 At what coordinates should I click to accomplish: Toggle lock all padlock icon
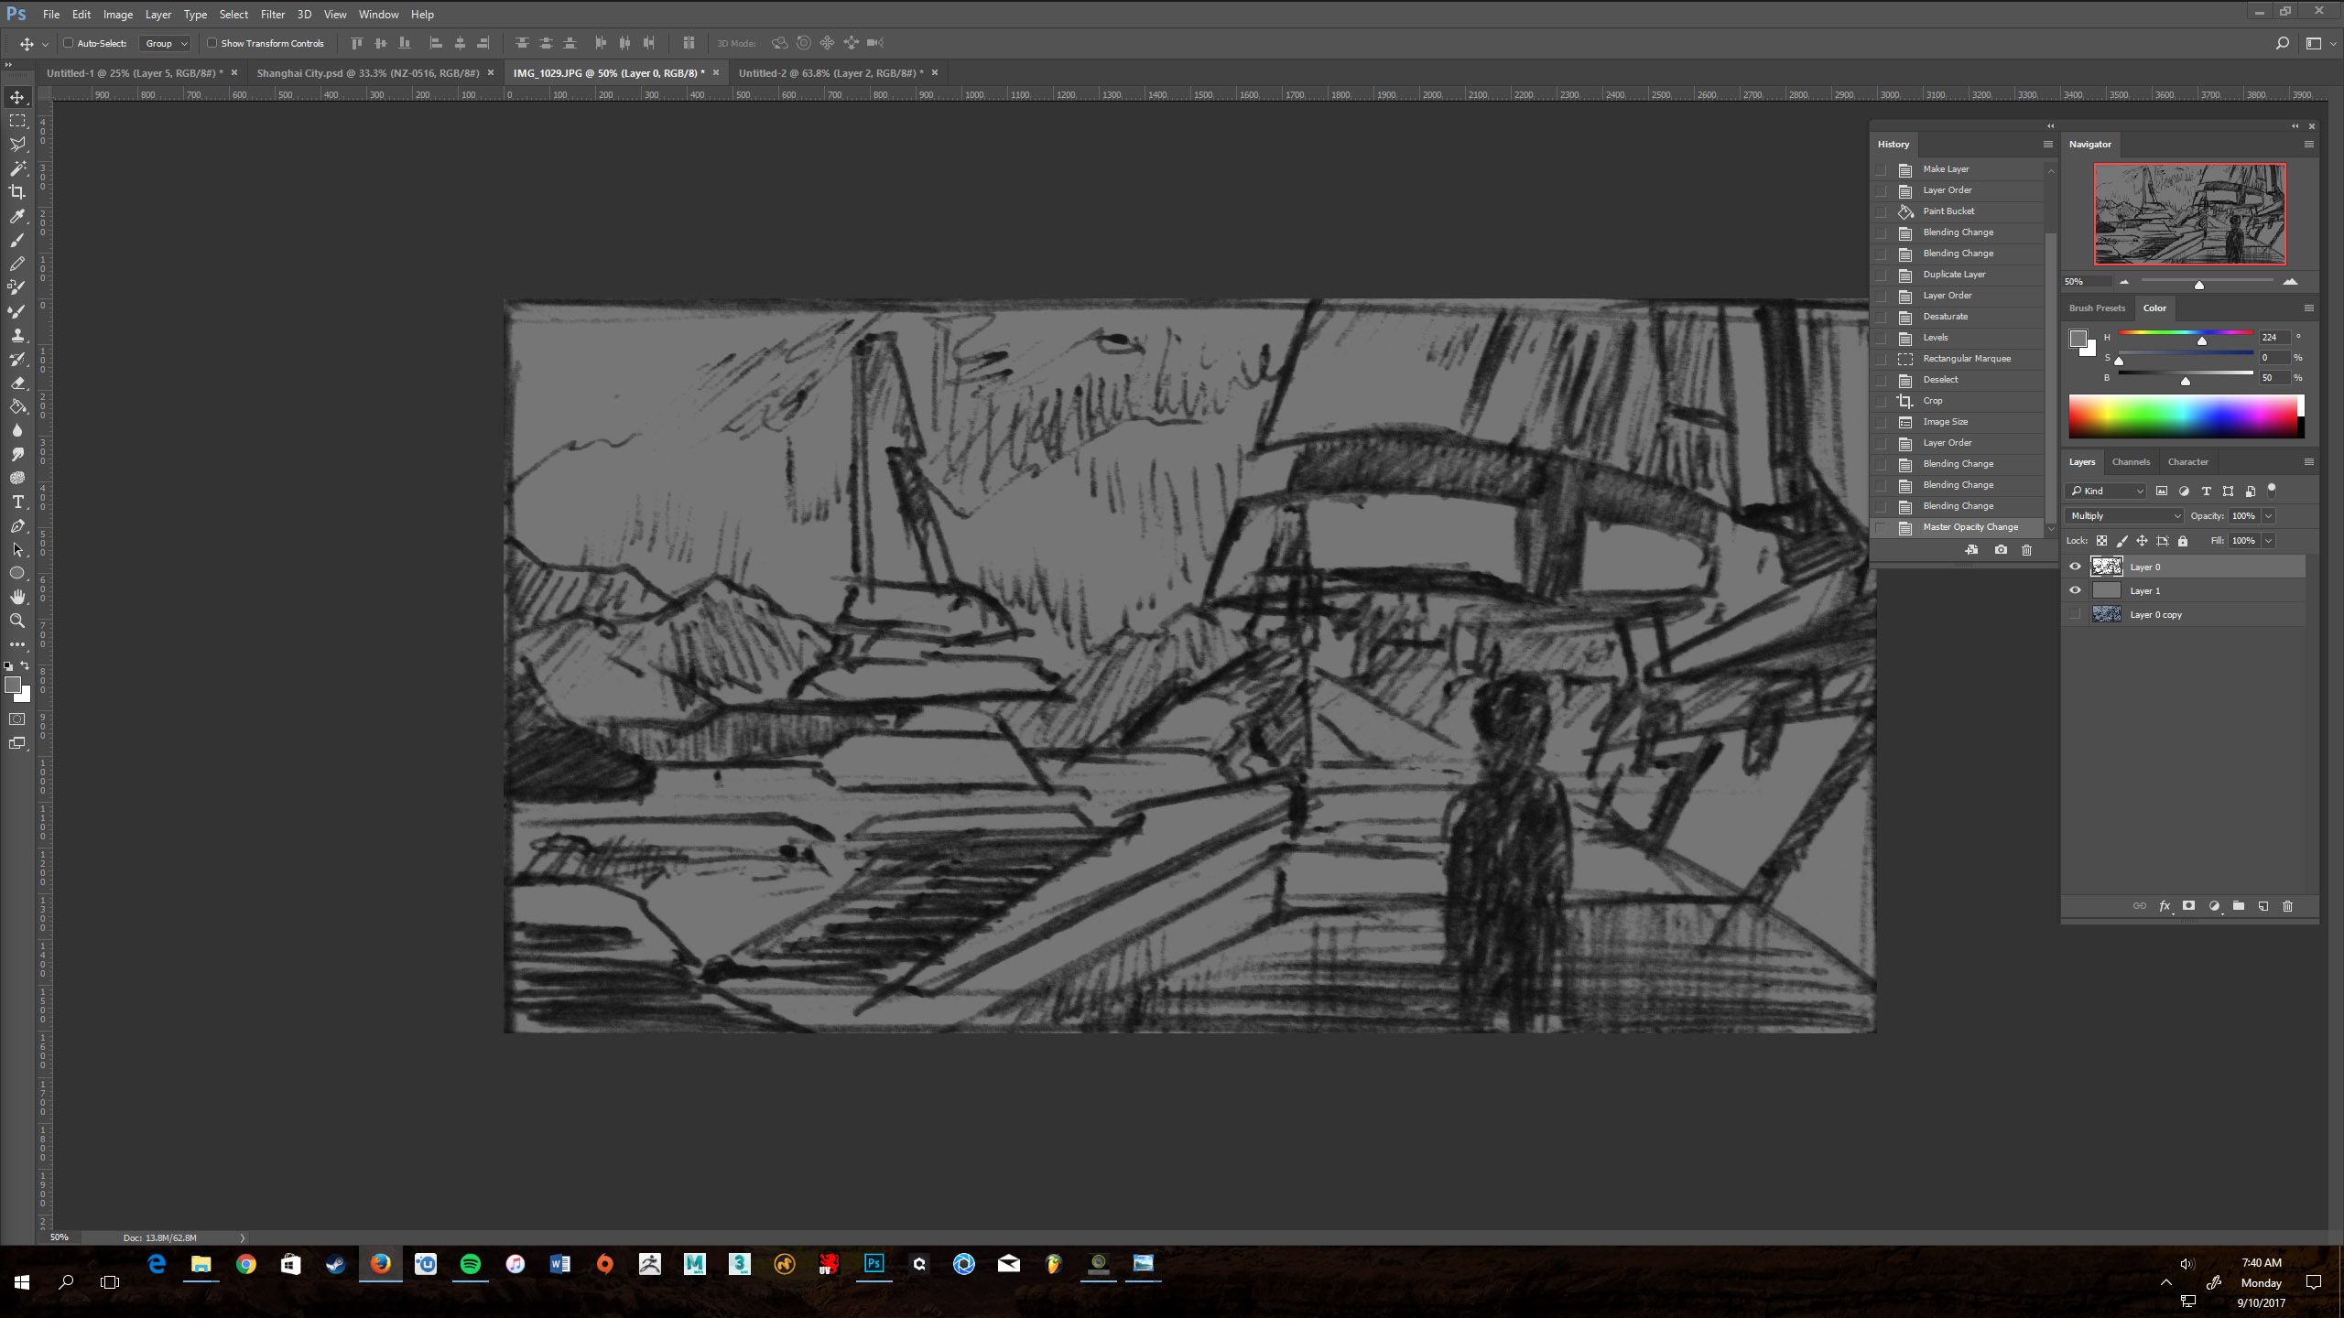click(2183, 541)
